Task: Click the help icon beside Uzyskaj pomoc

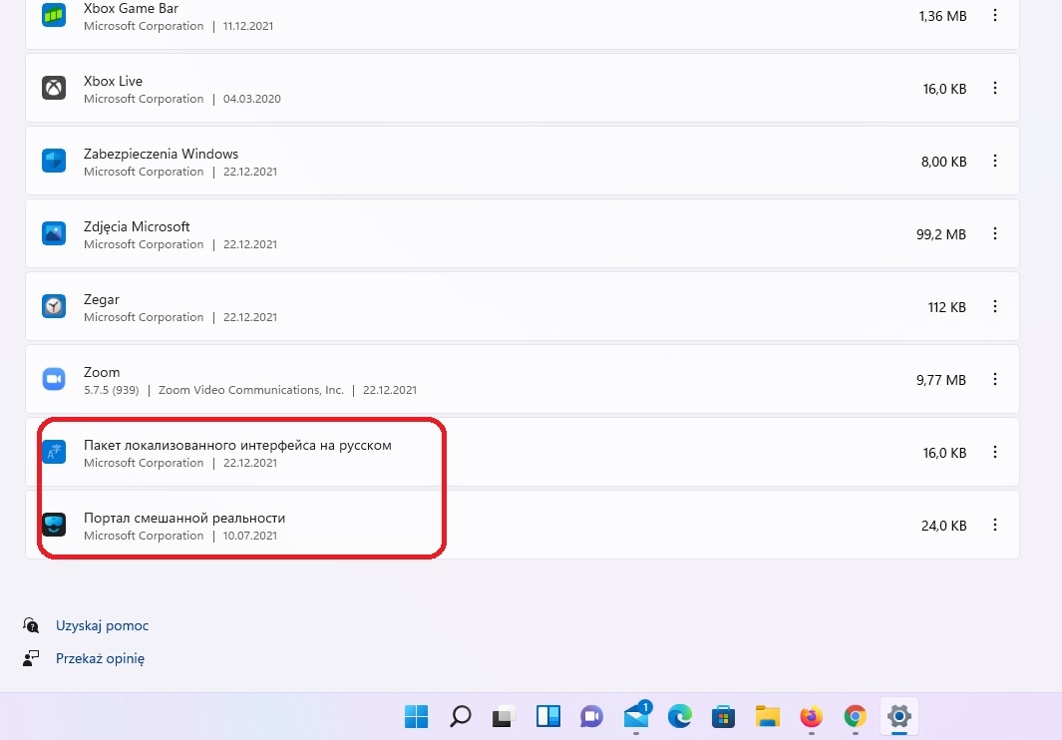Action: [x=31, y=624]
